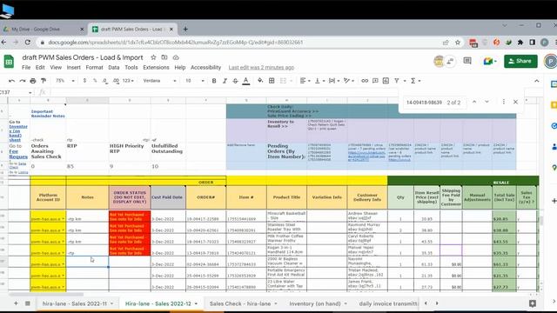The width and height of the screenshot is (557, 313).
Task: Open the View menu
Action: pos(56,68)
